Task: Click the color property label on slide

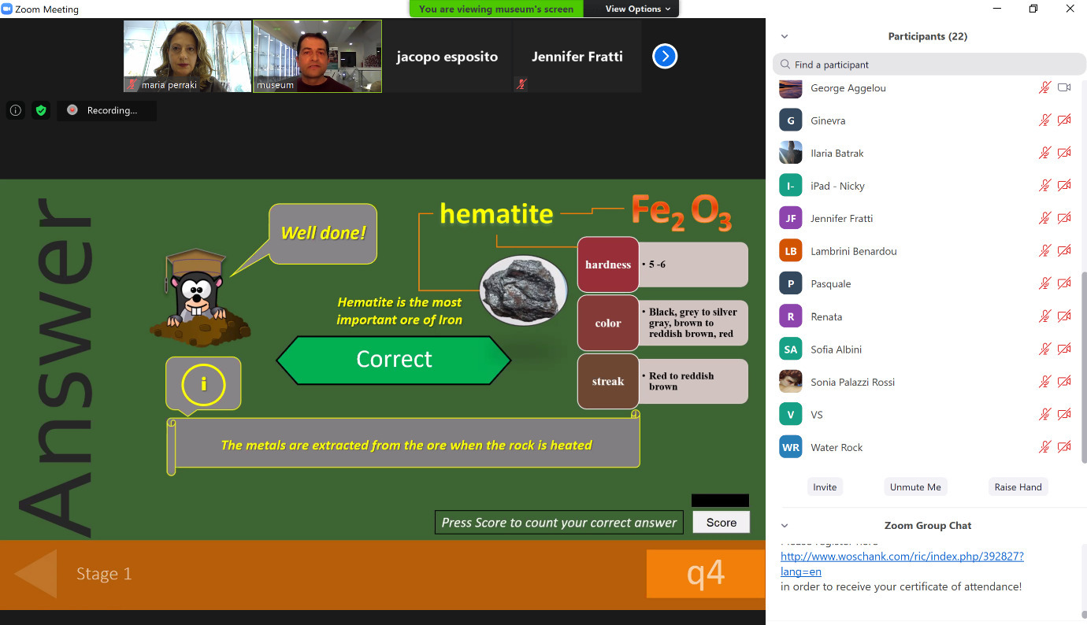Action: click(608, 323)
